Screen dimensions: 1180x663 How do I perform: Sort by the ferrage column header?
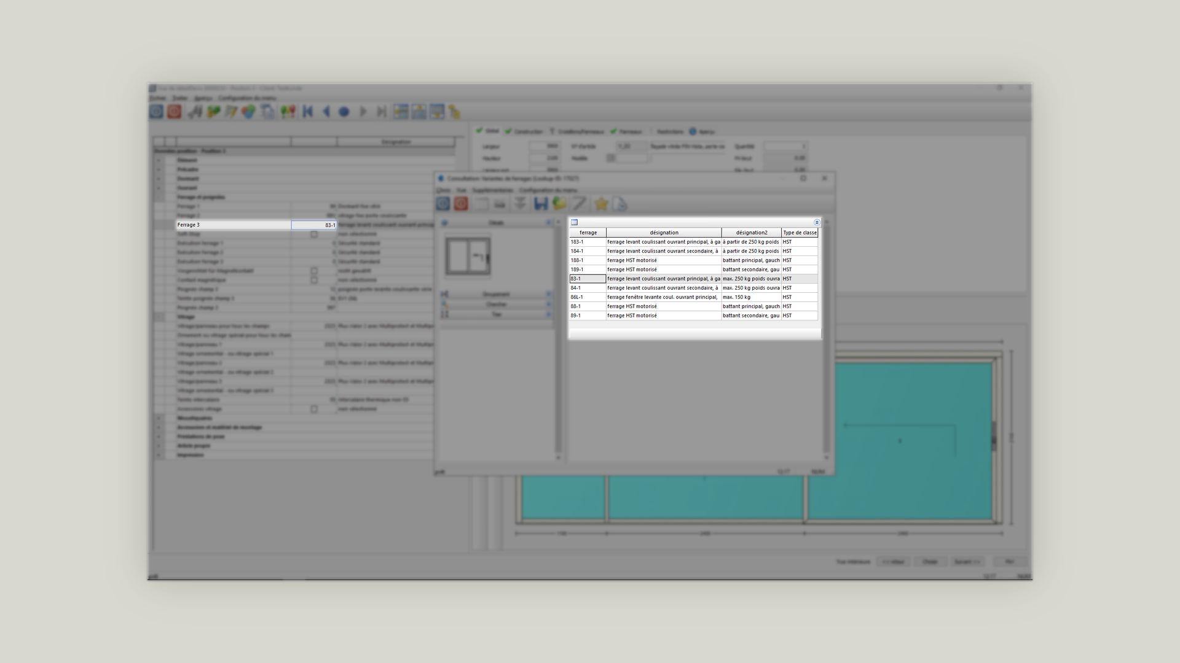coord(588,233)
